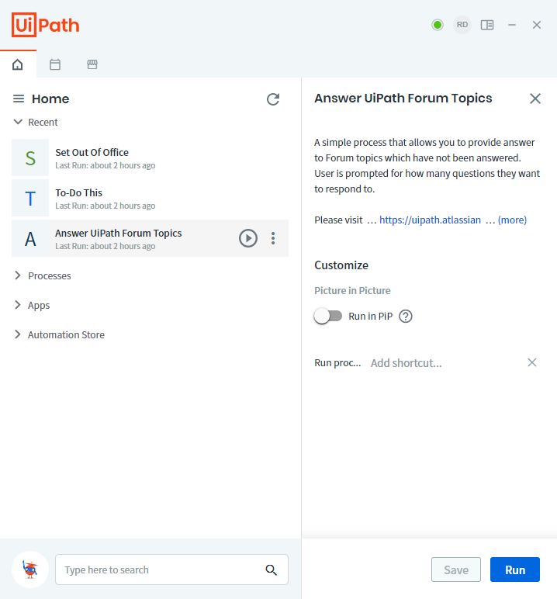Open the Run in PiP help icon
The height and width of the screenshot is (599, 557).
click(x=405, y=317)
